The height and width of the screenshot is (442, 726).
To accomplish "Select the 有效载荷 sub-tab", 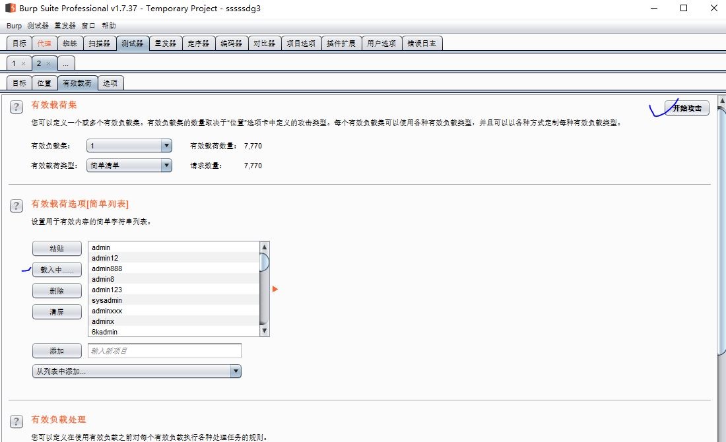I will point(77,83).
